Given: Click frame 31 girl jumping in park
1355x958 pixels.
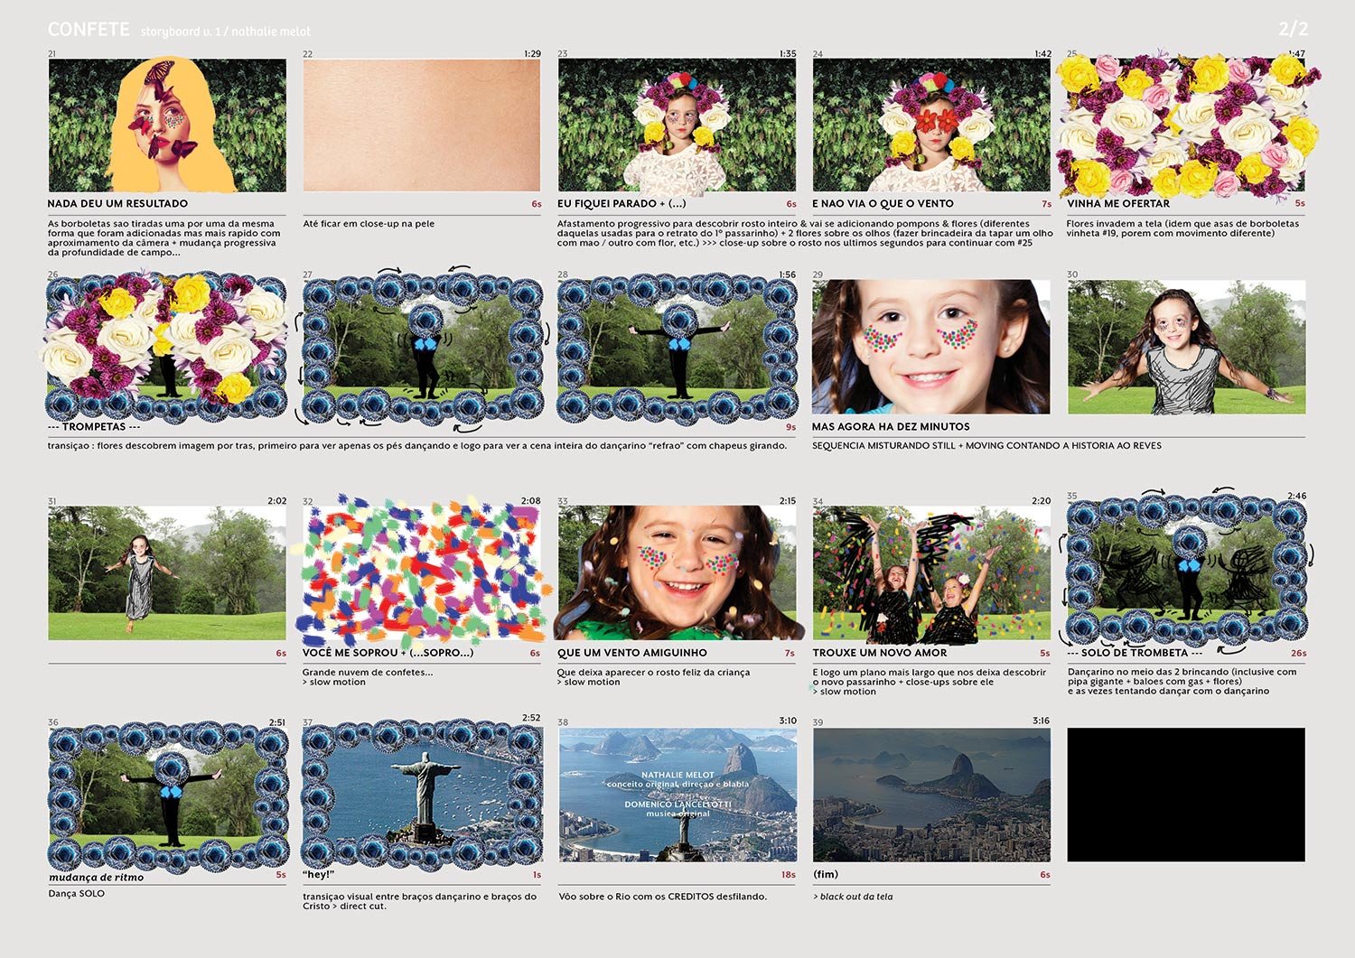Looking at the screenshot, I should pyautogui.click(x=167, y=573).
